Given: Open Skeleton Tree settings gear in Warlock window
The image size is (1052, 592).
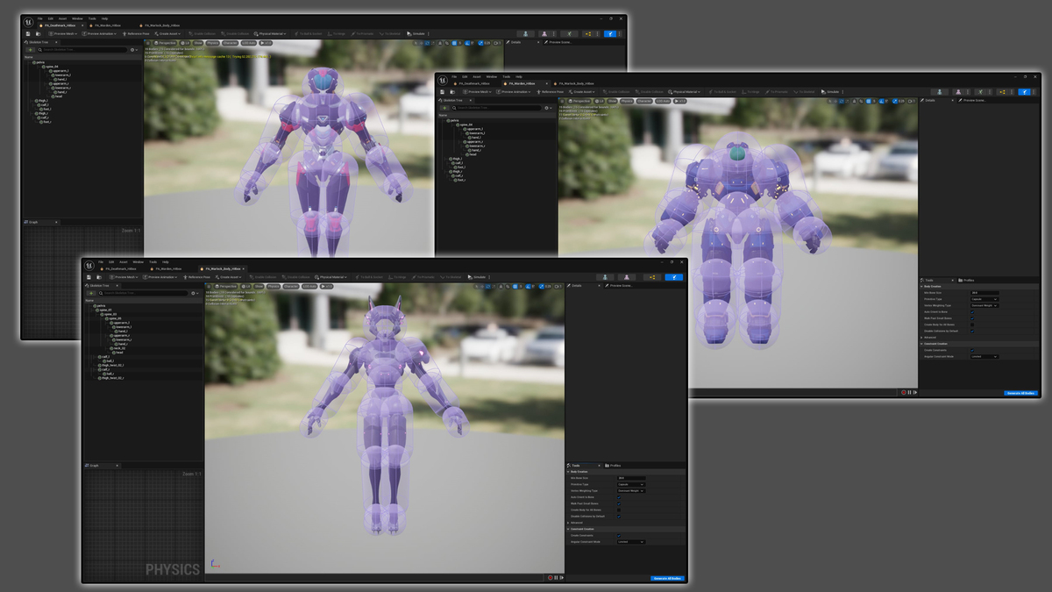Looking at the screenshot, I should (194, 294).
